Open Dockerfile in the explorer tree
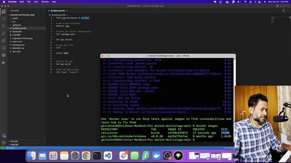This screenshot has height=163, width=291. (x=17, y=32)
